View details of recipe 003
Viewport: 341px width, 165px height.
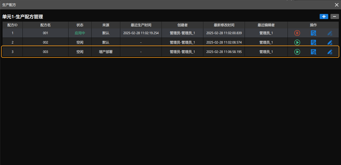tap(313, 52)
